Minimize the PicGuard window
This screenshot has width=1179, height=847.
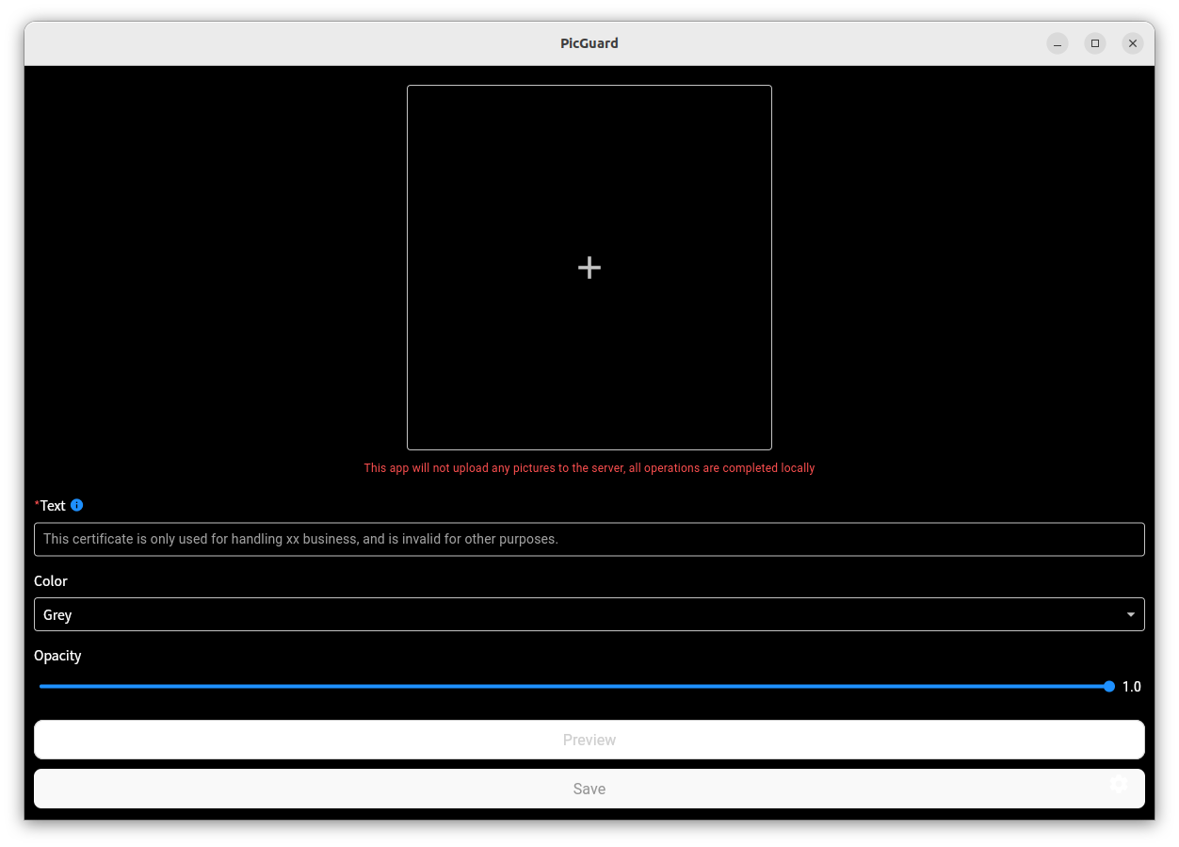click(x=1058, y=43)
